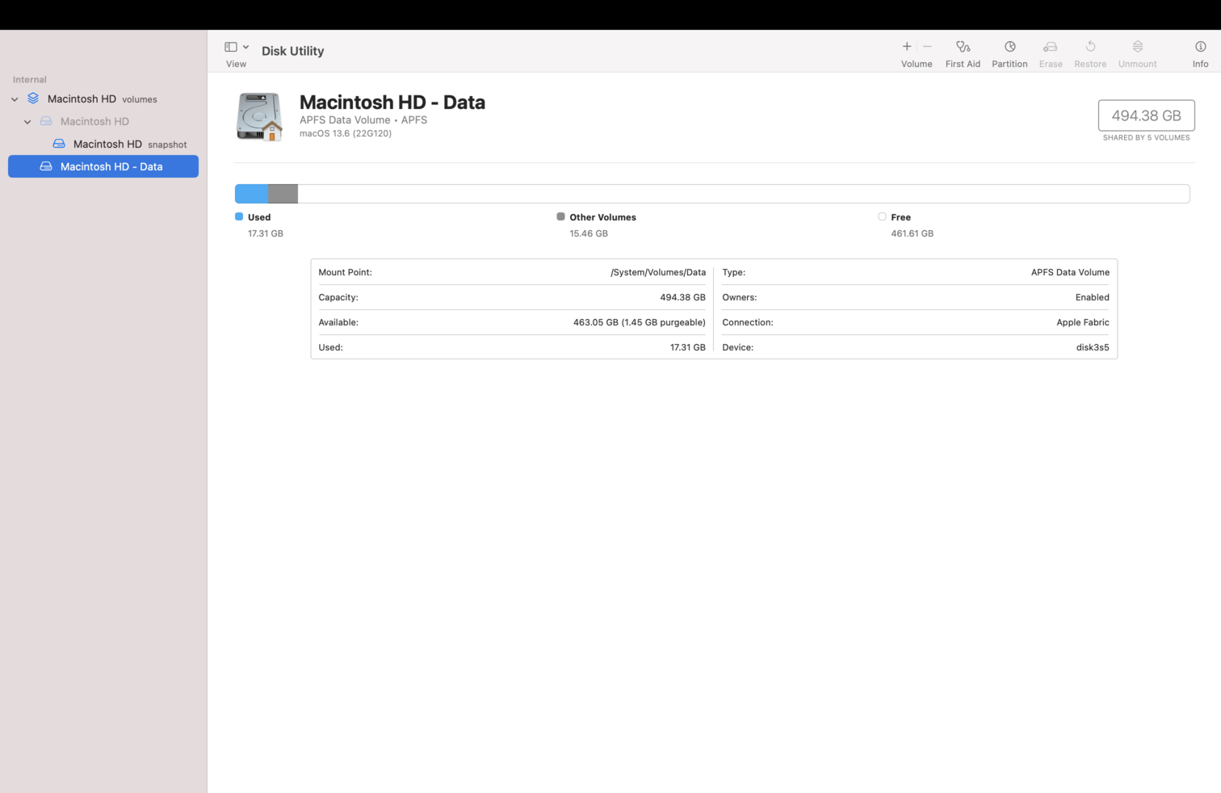Open the Partition pie chart tool
1221x793 pixels.
coord(1009,47)
